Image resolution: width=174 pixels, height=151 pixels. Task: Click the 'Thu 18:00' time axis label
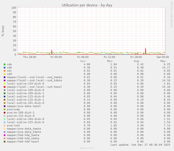pos(30,57)
